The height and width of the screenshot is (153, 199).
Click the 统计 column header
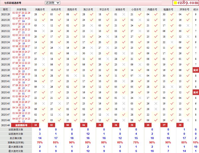tap(196, 9)
